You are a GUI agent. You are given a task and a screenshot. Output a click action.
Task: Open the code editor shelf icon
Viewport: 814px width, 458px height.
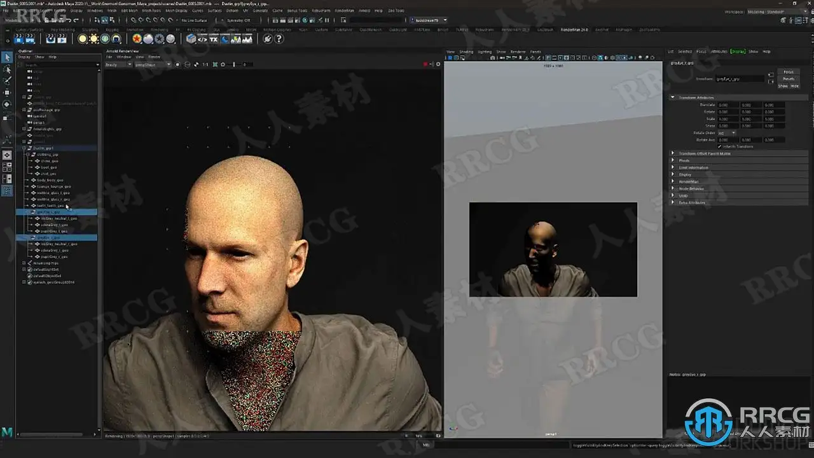202,39
